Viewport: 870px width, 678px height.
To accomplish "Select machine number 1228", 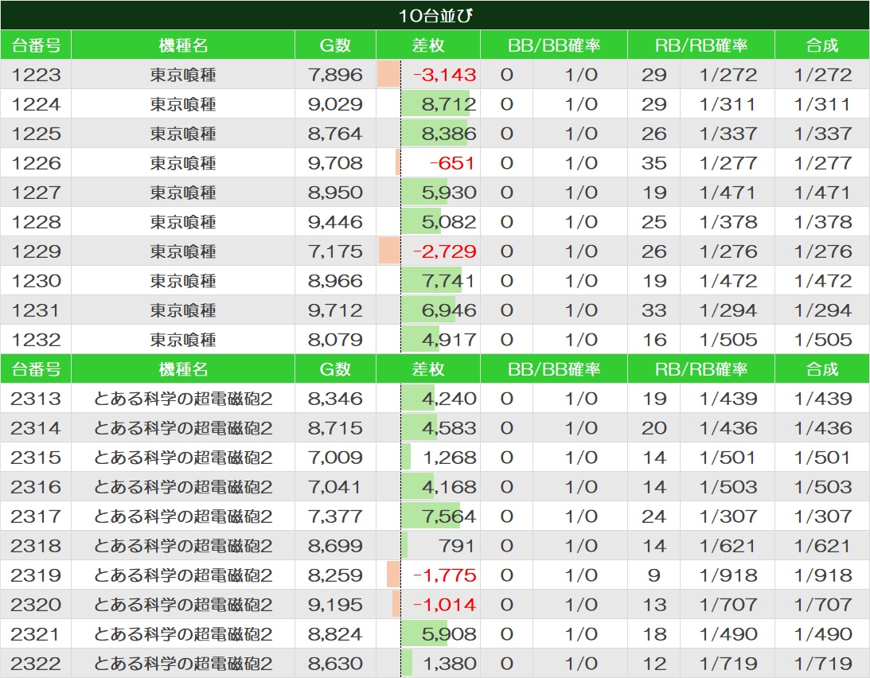I will coord(36,221).
